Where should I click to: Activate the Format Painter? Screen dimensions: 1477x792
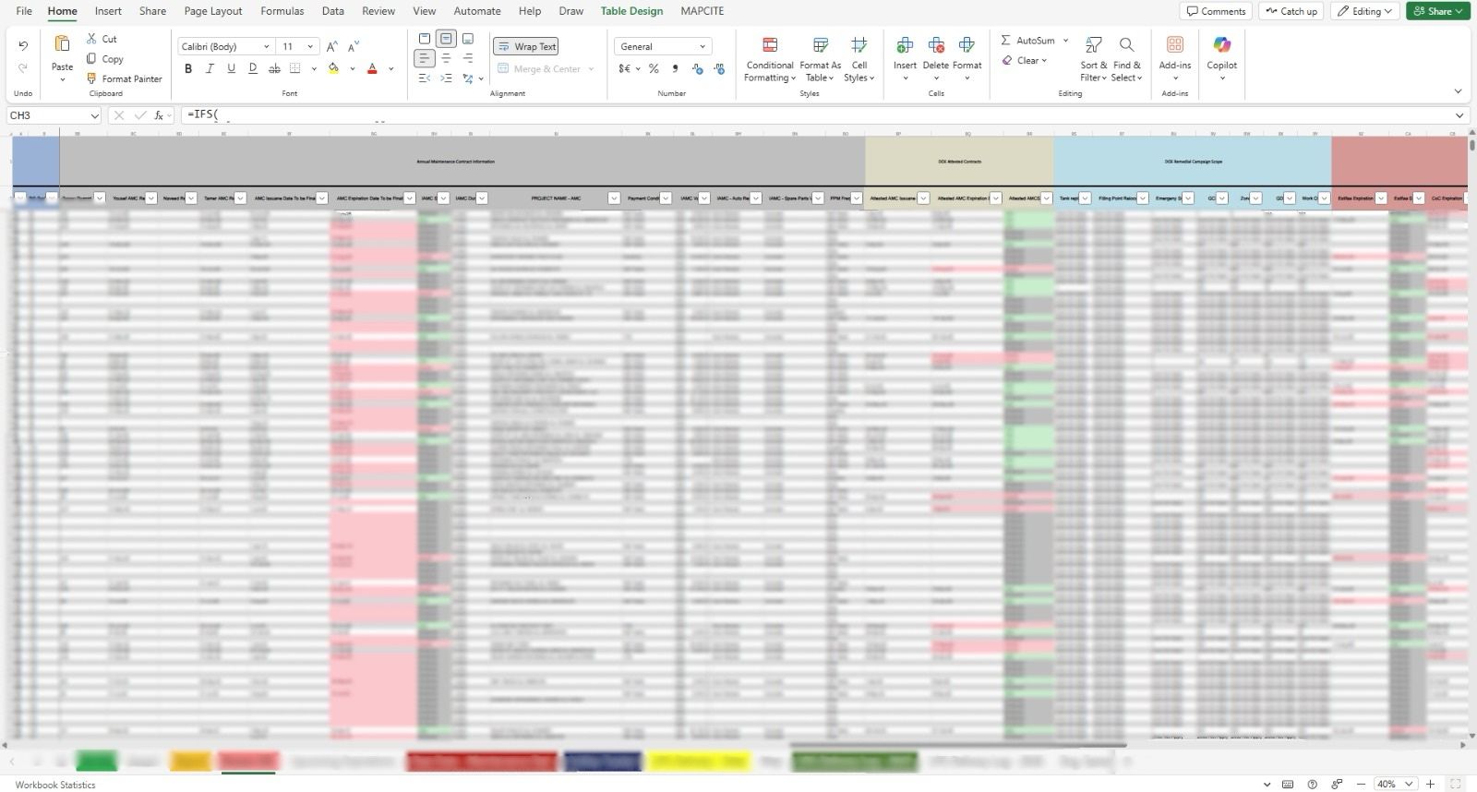(x=124, y=78)
